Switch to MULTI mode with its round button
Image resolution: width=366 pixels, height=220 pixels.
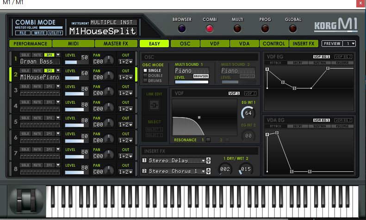click(237, 29)
